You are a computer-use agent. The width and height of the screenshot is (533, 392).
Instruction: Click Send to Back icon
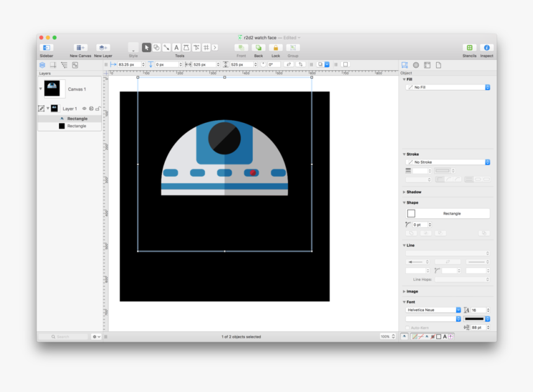[x=258, y=48]
